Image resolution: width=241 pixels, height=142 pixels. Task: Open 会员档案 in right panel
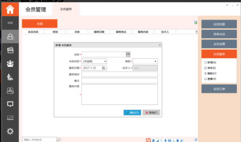coord(219,24)
